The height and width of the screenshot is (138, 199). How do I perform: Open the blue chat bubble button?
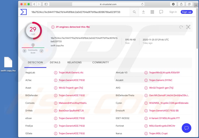pos(186,128)
